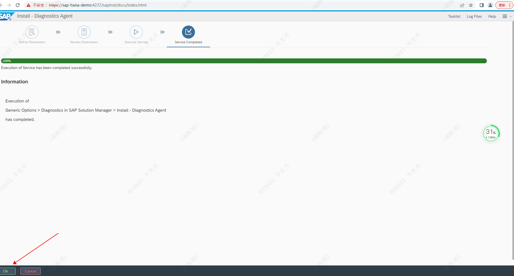Image resolution: width=514 pixels, height=276 pixels.
Task: Click the 'Install - Diagnostics Agent' page title
Action: (x=45, y=16)
